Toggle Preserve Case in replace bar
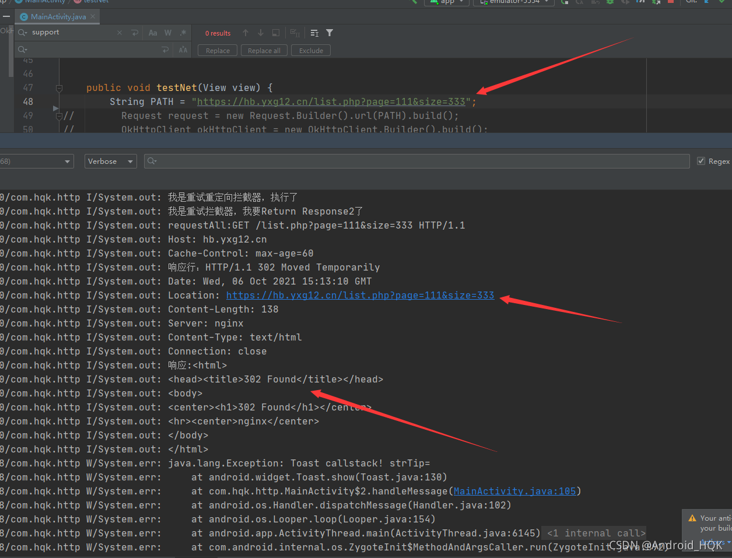 pyautogui.click(x=183, y=50)
